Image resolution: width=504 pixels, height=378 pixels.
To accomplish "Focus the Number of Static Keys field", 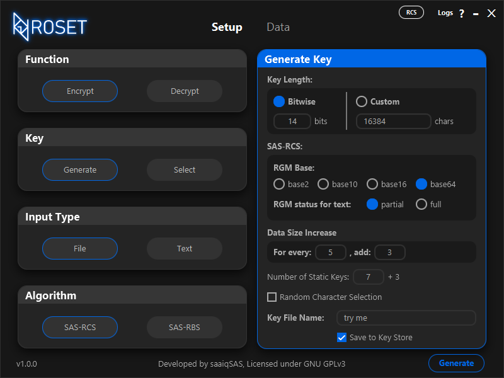I will (x=369, y=277).
